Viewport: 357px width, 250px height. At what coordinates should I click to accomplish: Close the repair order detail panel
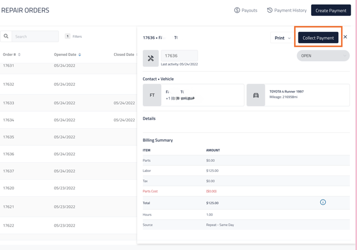coord(345,37)
